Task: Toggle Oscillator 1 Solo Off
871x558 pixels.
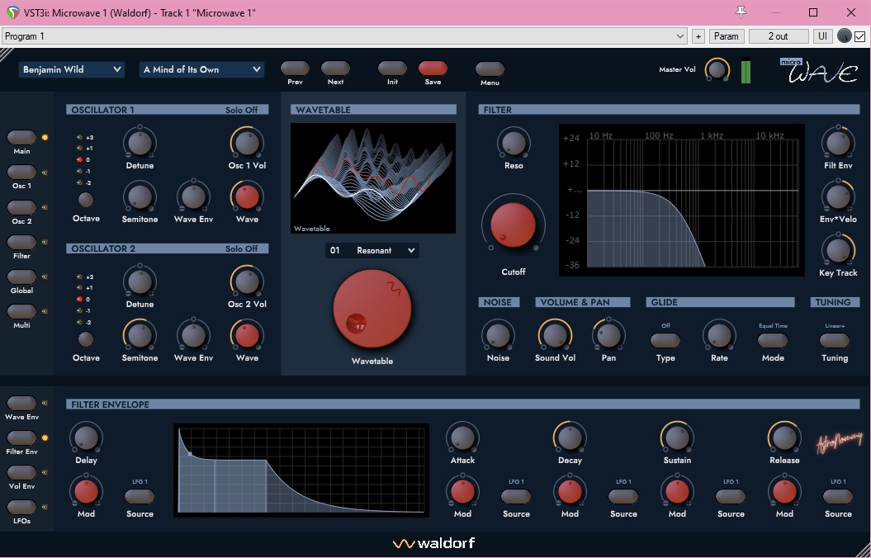Action: (242, 110)
